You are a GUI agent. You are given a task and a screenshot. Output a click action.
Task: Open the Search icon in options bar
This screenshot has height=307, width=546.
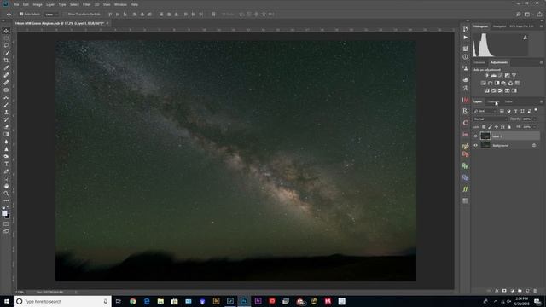(519, 14)
